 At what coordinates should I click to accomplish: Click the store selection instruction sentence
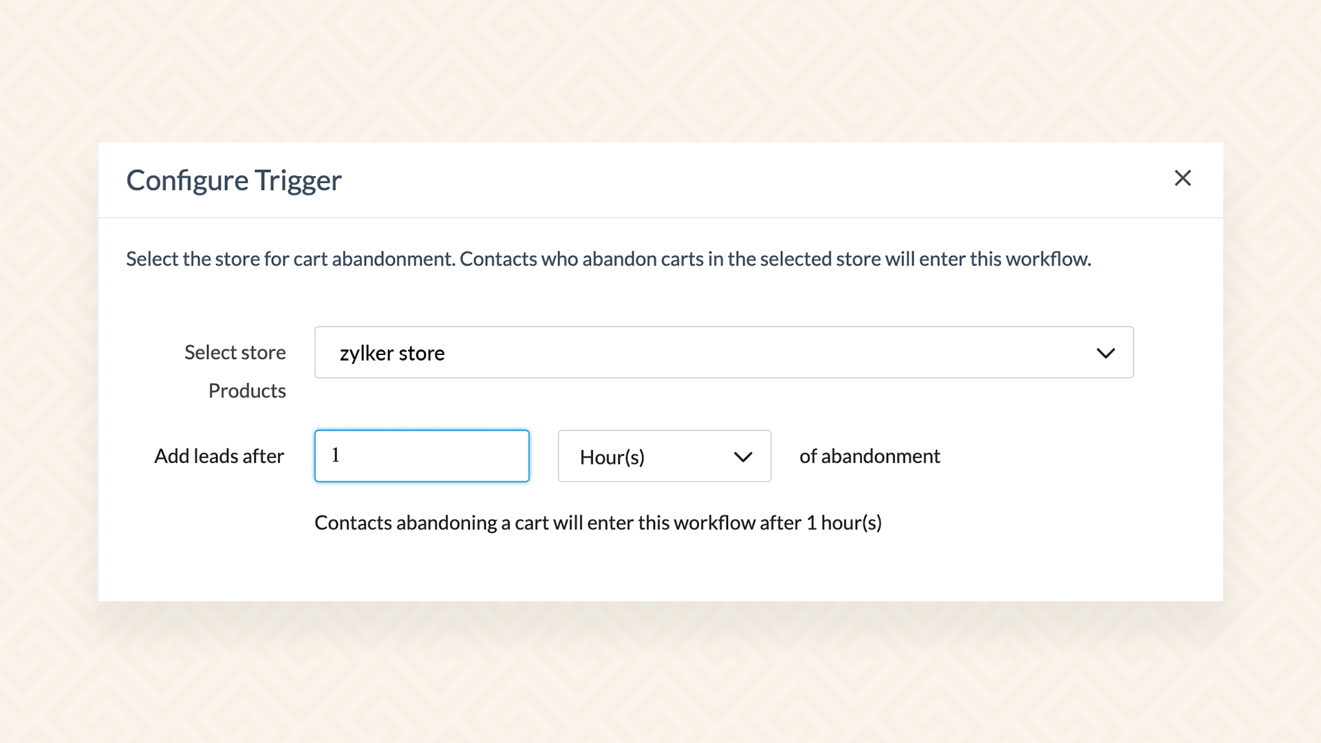(x=608, y=259)
